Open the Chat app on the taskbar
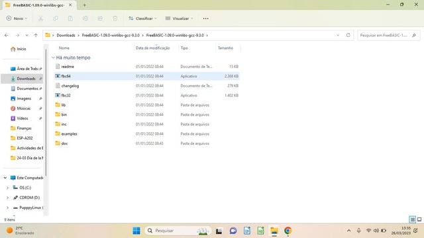 click(x=233, y=231)
